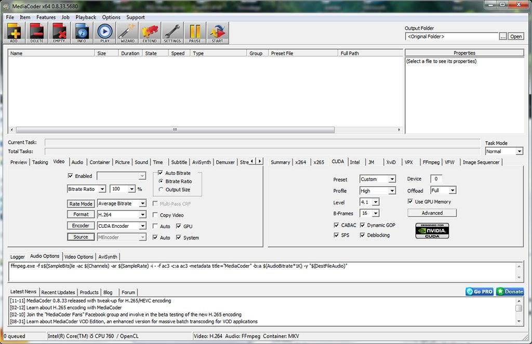Click the Advanced CUDA button

tap(432, 213)
